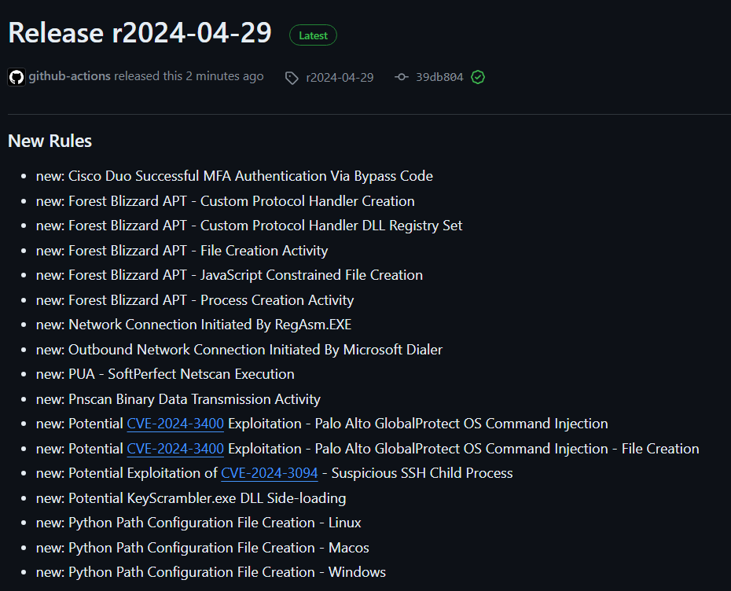Open the second CVE-2024-3400 link
This screenshot has height=591, width=731.
pos(174,448)
